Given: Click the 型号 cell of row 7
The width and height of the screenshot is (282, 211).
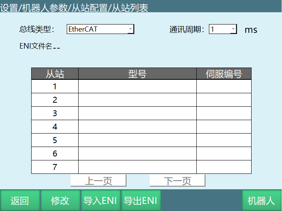Looking at the screenshot, I should pyautogui.click(x=137, y=167).
